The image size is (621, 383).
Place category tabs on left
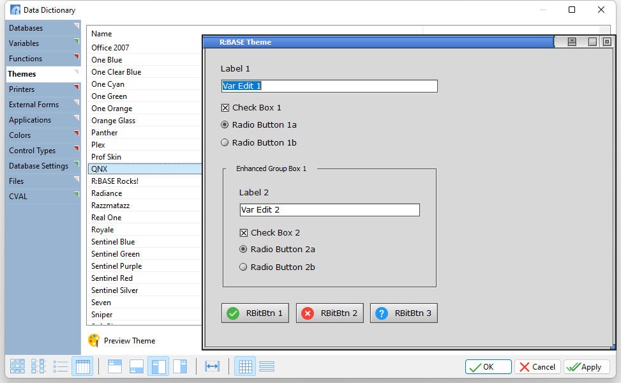click(158, 366)
